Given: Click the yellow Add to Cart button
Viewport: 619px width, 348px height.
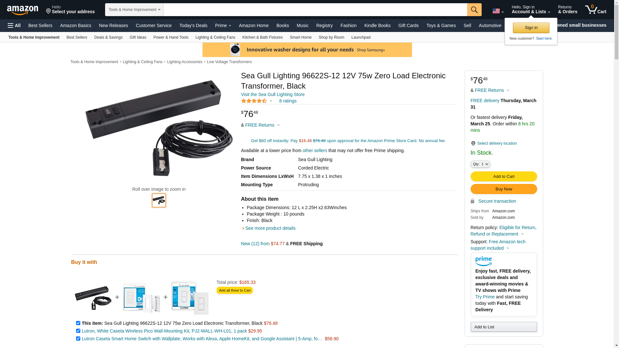Looking at the screenshot, I should click(x=504, y=177).
